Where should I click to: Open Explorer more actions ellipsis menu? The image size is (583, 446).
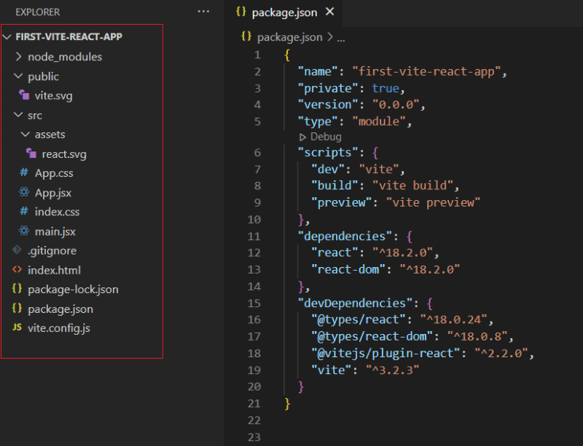(203, 12)
